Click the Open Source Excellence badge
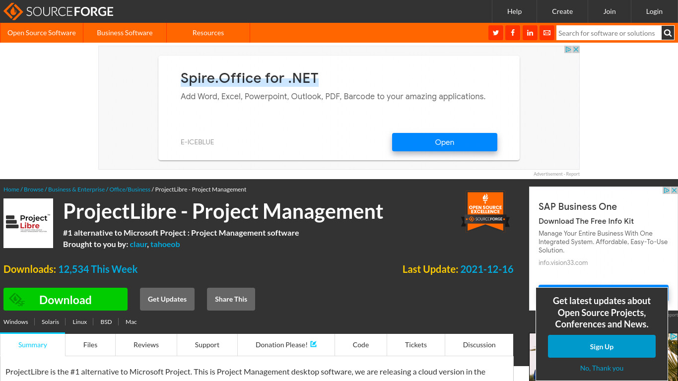The image size is (678, 381). pyautogui.click(x=485, y=211)
